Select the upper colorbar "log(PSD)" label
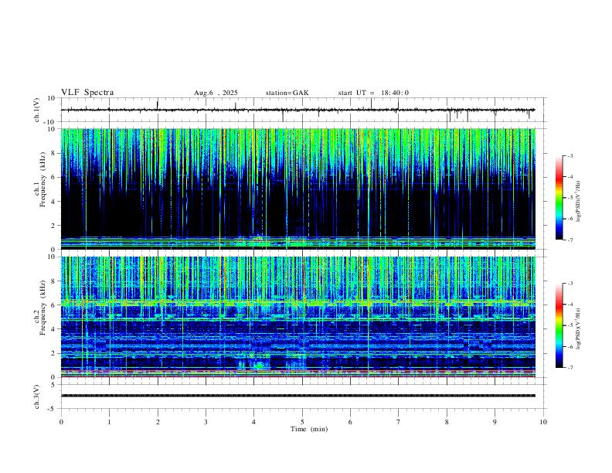The height and width of the screenshot is (473, 612). pos(578,202)
